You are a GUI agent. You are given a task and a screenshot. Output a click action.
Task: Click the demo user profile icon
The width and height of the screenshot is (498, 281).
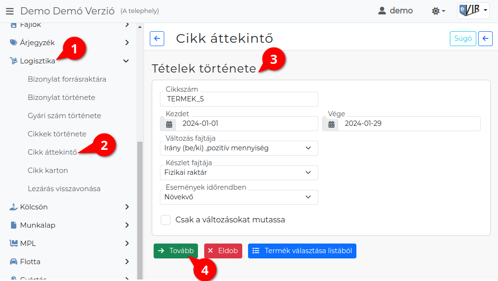(382, 11)
